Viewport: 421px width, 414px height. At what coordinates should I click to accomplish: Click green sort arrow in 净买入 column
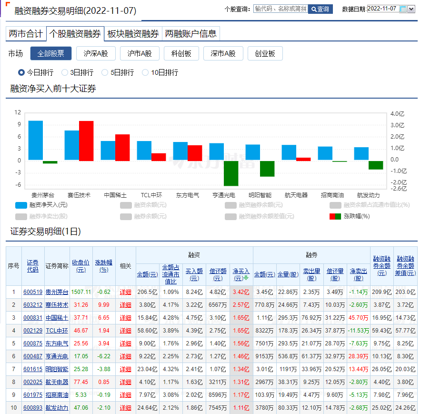[246, 278]
